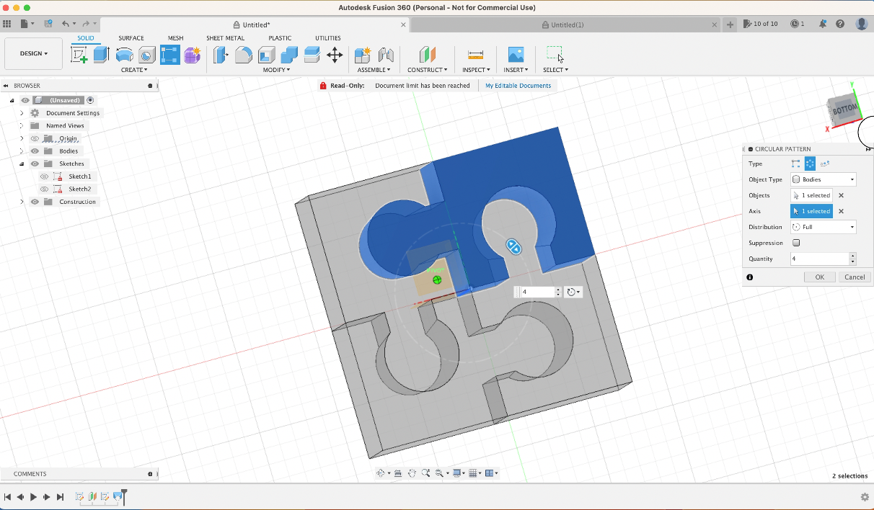
Task: Enable the Suppression checkbox
Action: [796, 243]
